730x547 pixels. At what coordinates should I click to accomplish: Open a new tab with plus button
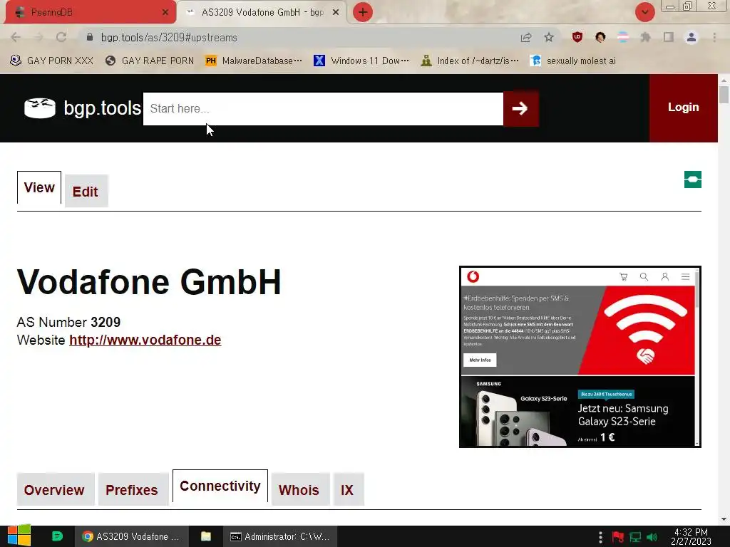(363, 12)
